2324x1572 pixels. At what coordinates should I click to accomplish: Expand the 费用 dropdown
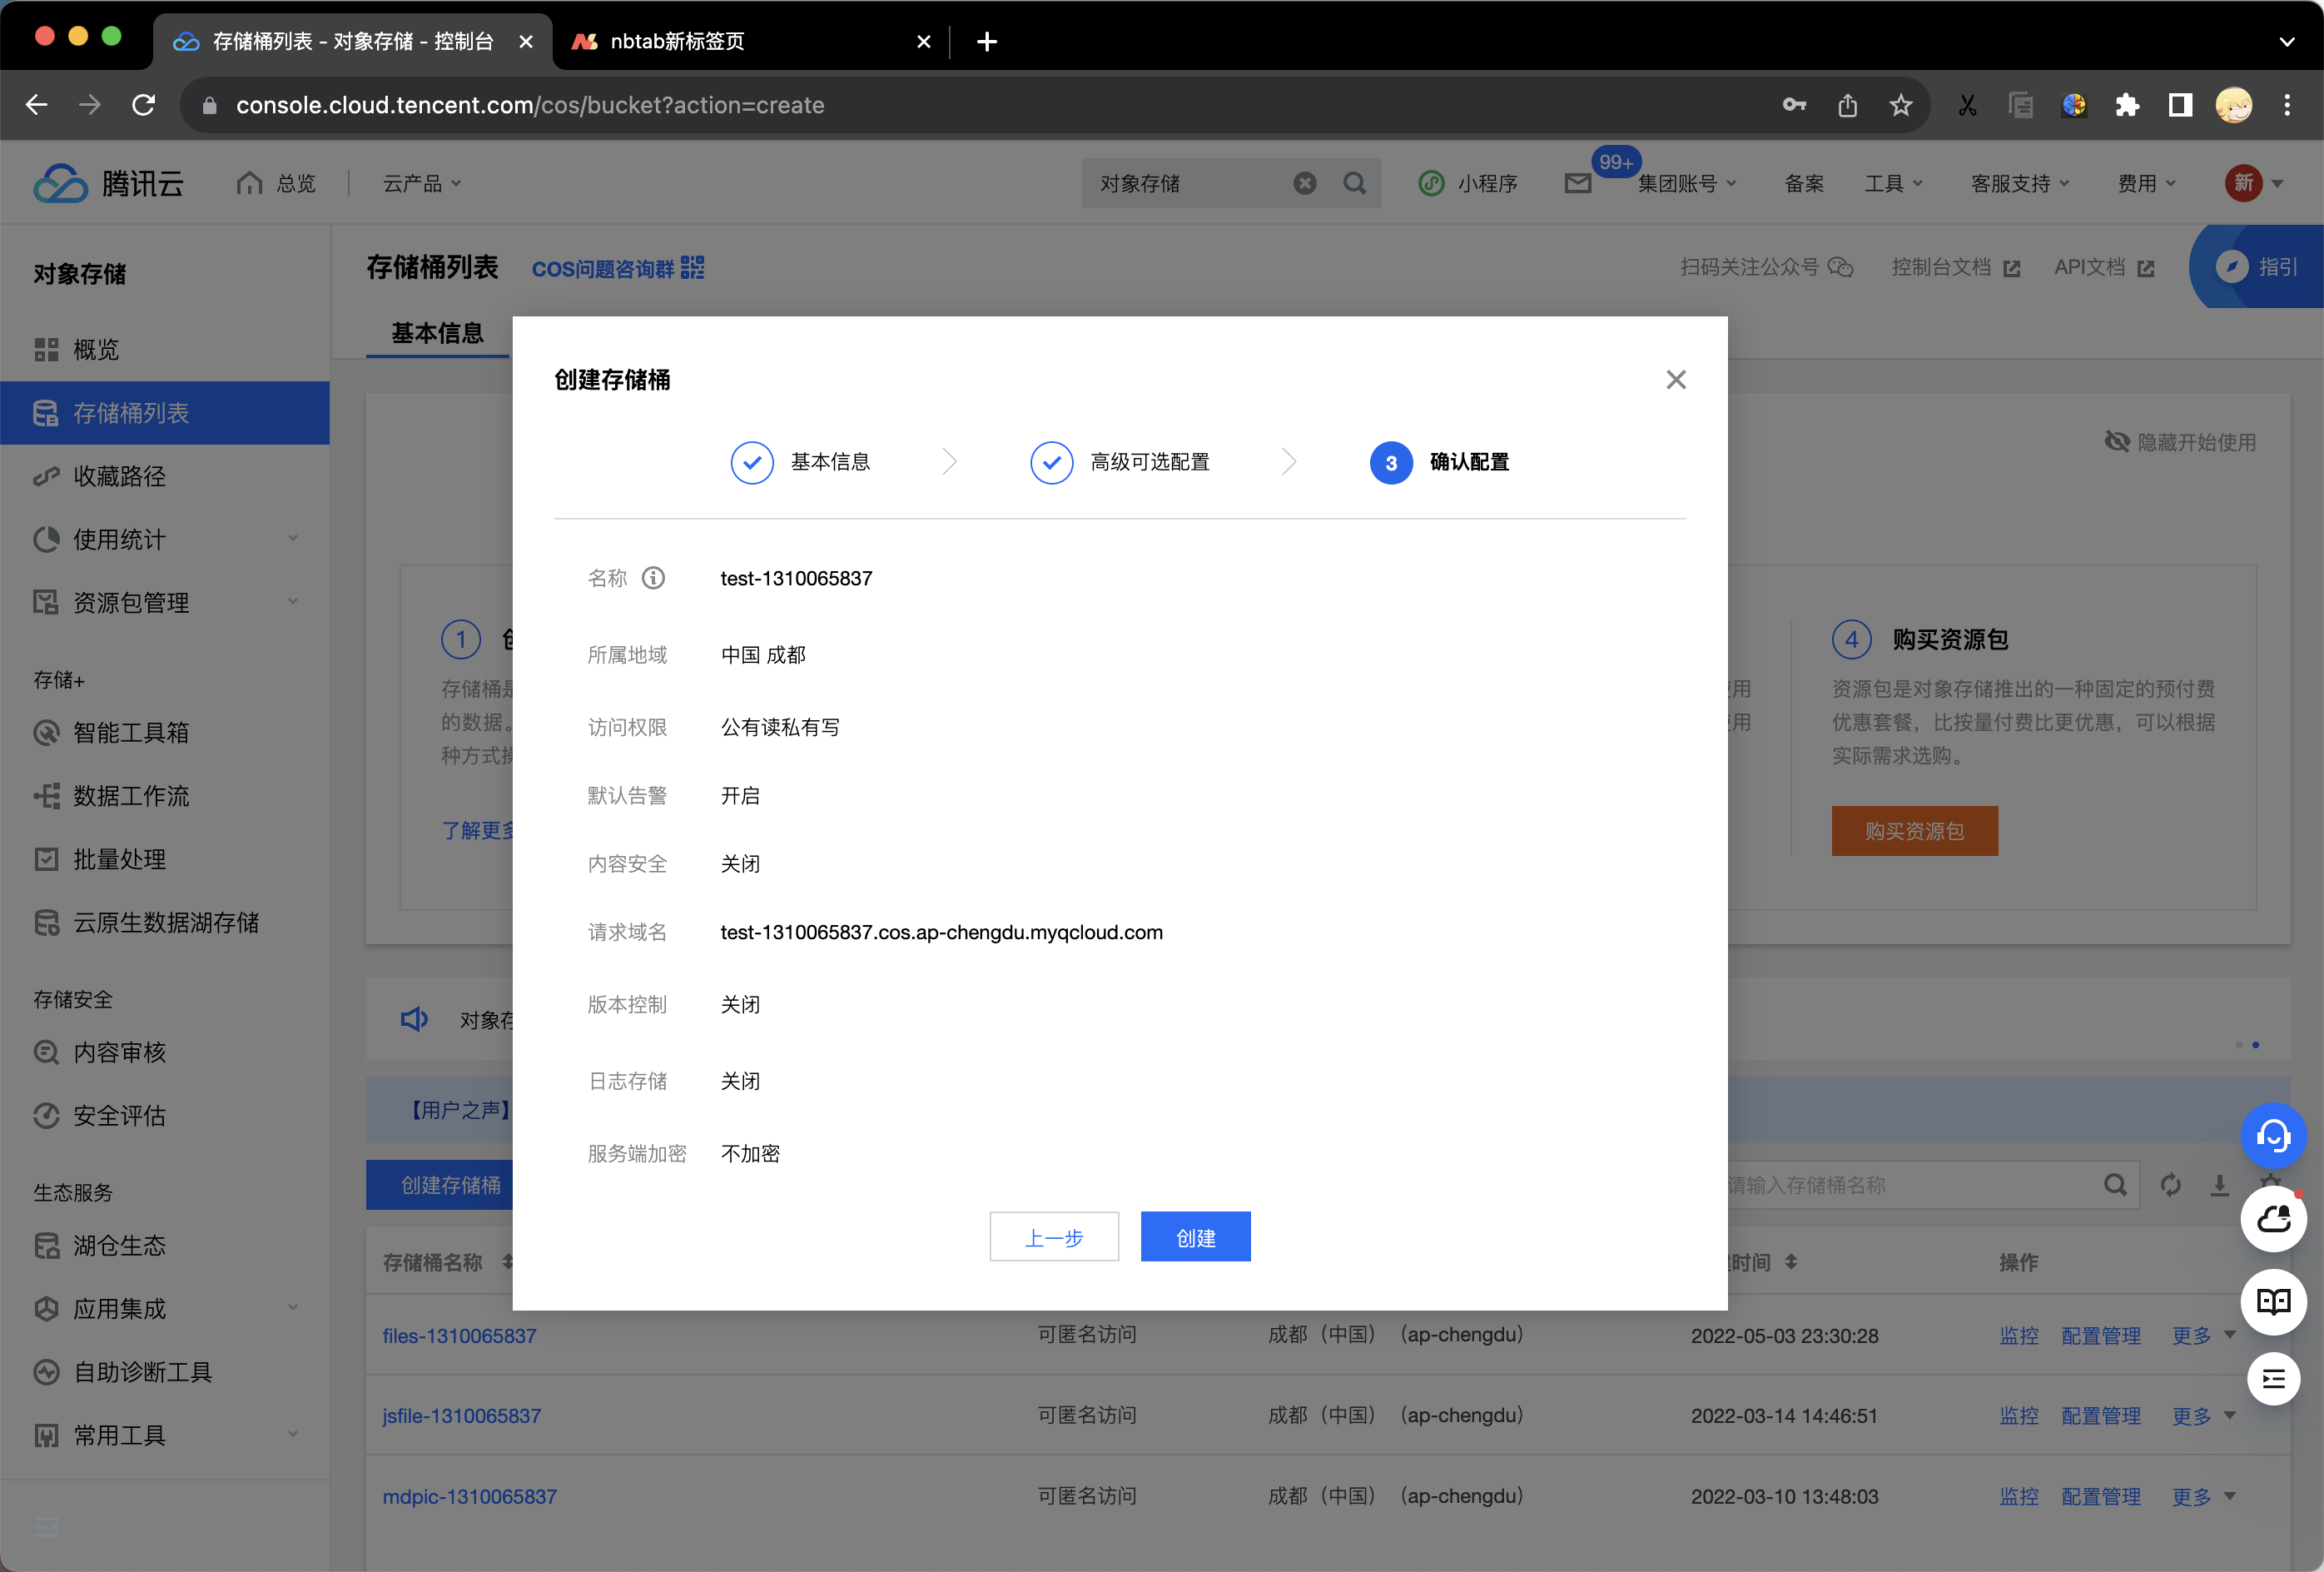2146,183
